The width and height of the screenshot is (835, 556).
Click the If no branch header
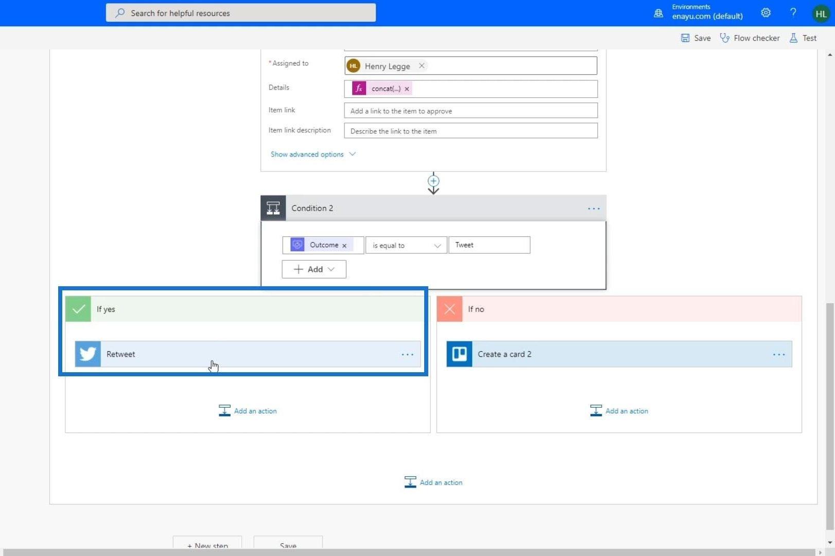pyautogui.click(x=619, y=309)
